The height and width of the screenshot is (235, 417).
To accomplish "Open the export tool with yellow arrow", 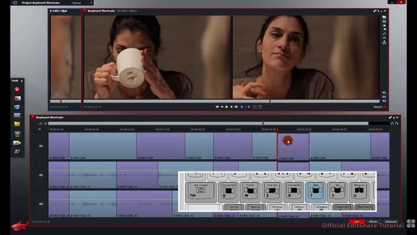I will 17,143.
